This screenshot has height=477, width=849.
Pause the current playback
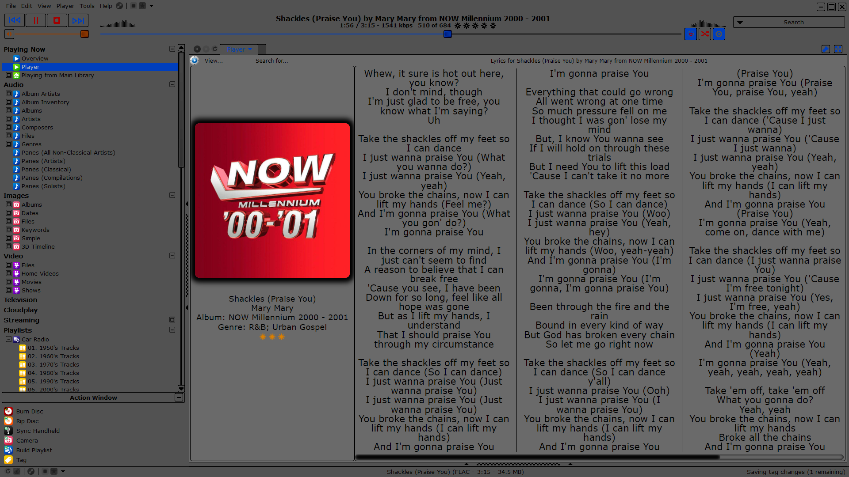[x=36, y=20]
